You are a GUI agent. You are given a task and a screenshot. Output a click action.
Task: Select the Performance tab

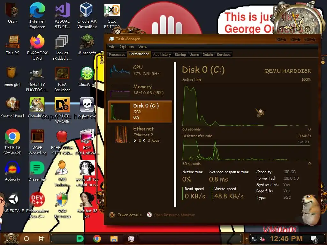pos(139,54)
